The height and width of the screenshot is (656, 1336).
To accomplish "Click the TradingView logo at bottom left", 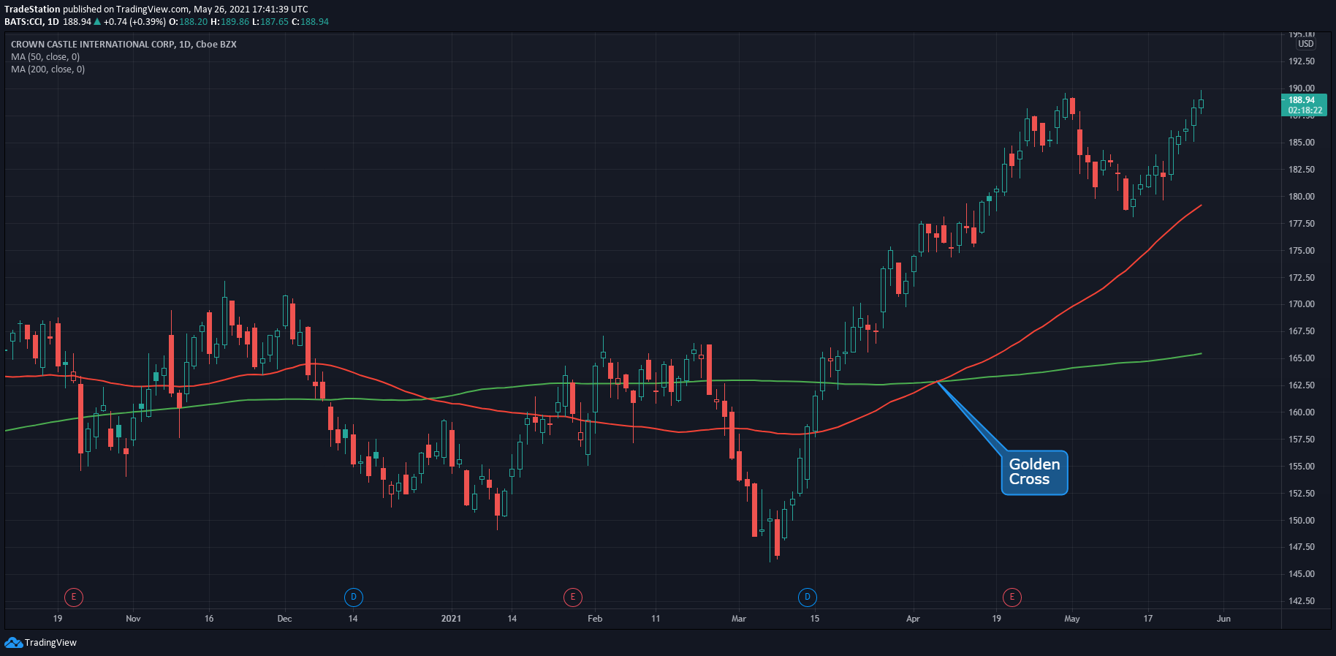I will pyautogui.click(x=41, y=642).
